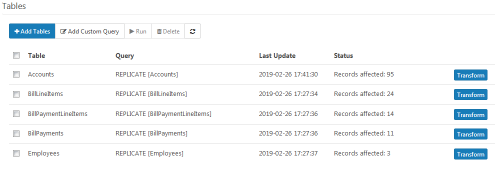The width and height of the screenshot is (495, 182).
Task: Click Transform for BillPaymentLineItems table
Action: click(470, 114)
